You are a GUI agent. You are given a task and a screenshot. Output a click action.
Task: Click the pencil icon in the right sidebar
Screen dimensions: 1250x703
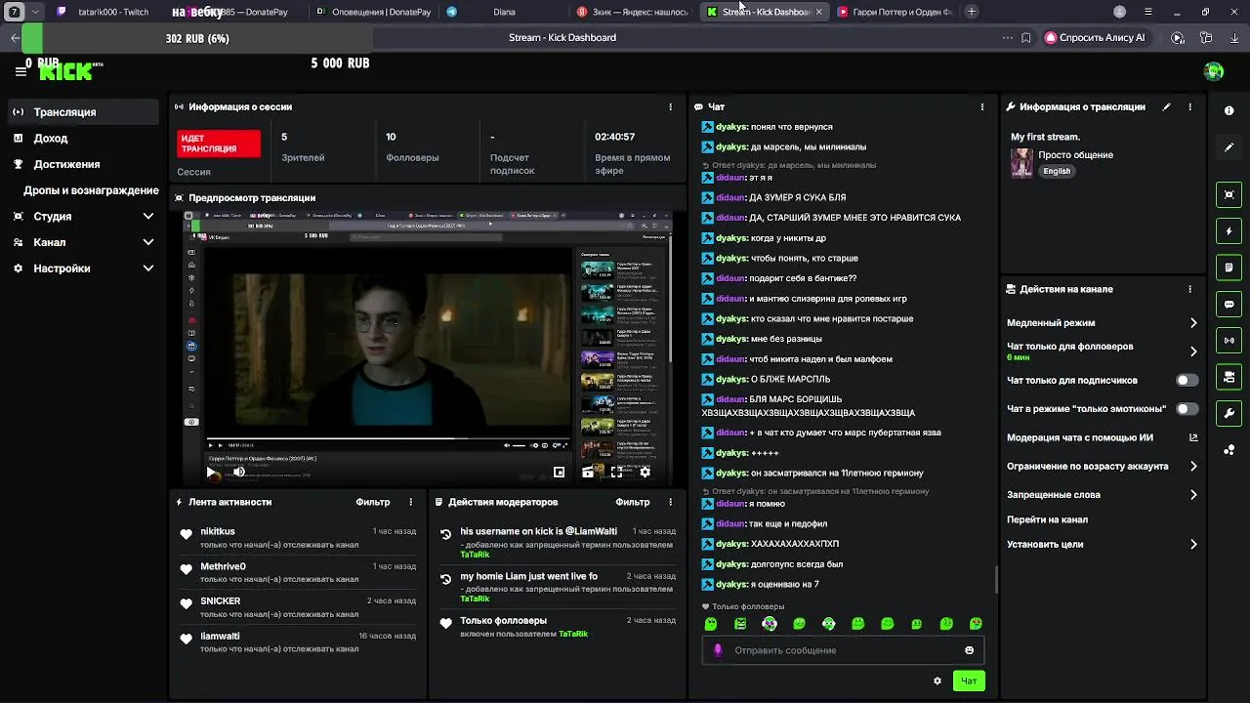pyautogui.click(x=1229, y=147)
